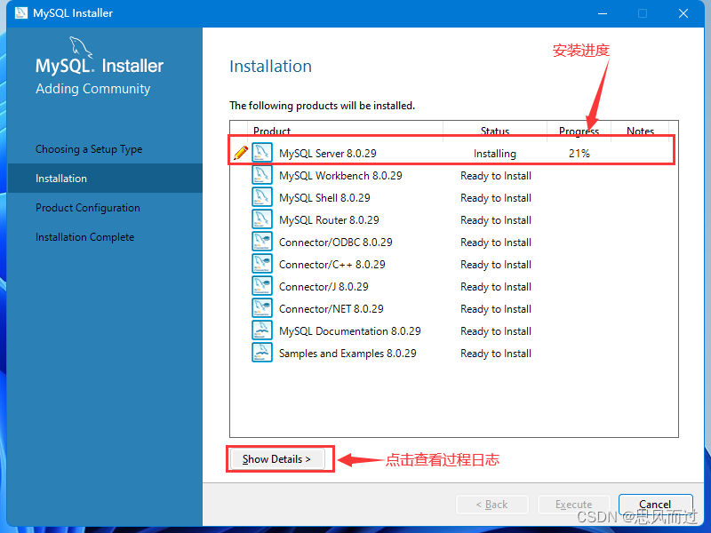The height and width of the screenshot is (533, 711).
Task: Click Ready to Install status for MySQL Documentation
Action: (x=496, y=330)
